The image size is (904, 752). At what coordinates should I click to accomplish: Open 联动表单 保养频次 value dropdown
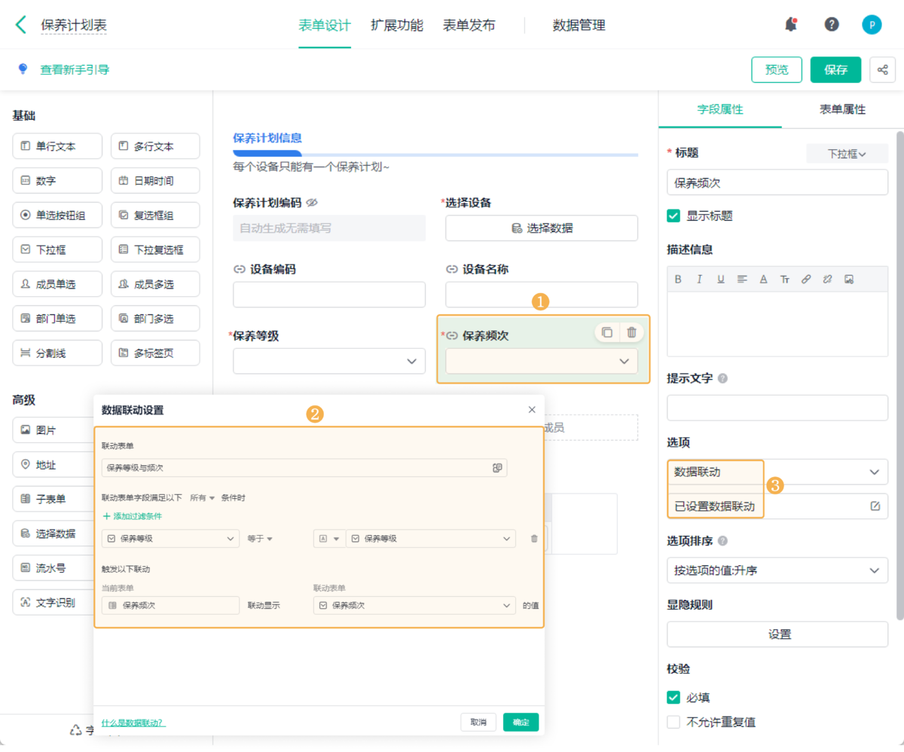414,605
